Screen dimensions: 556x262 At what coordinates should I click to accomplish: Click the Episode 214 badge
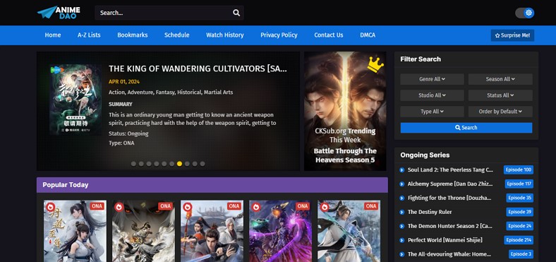click(519, 240)
